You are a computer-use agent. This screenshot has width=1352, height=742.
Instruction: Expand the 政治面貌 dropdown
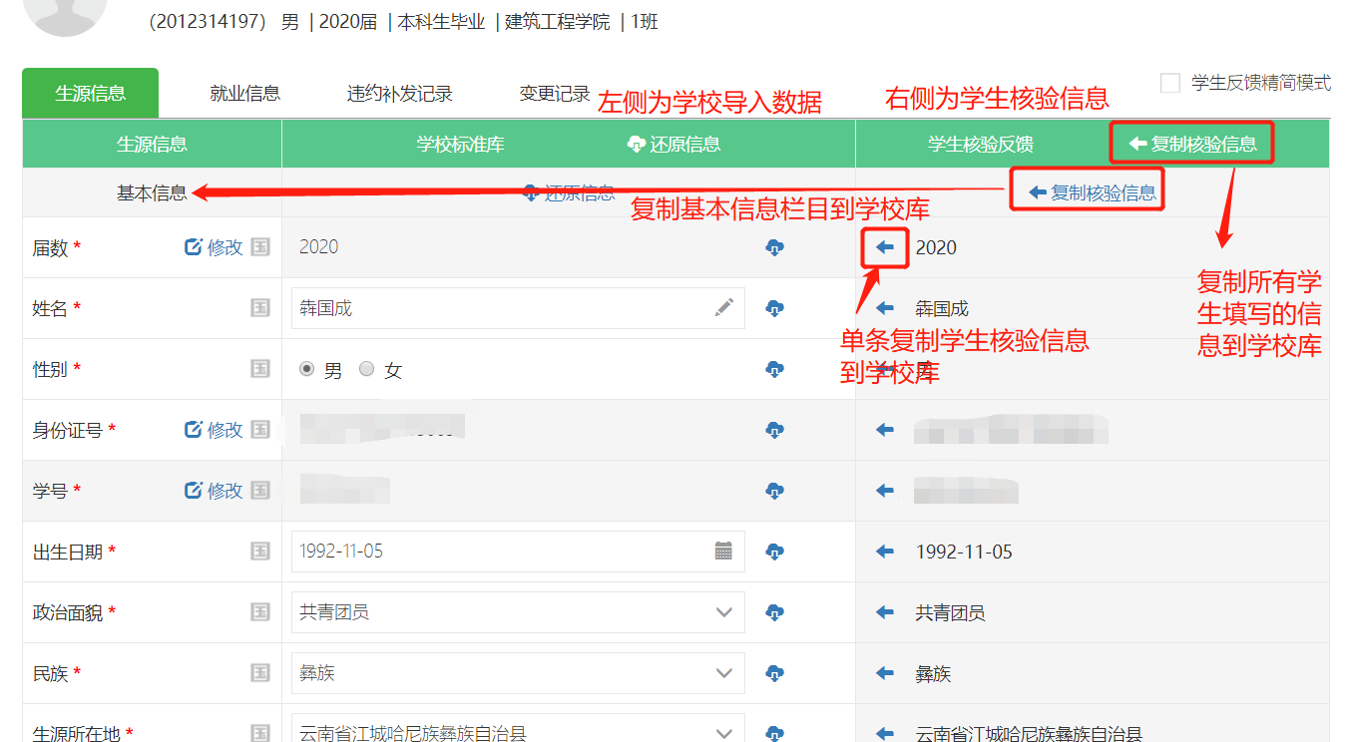click(x=724, y=612)
